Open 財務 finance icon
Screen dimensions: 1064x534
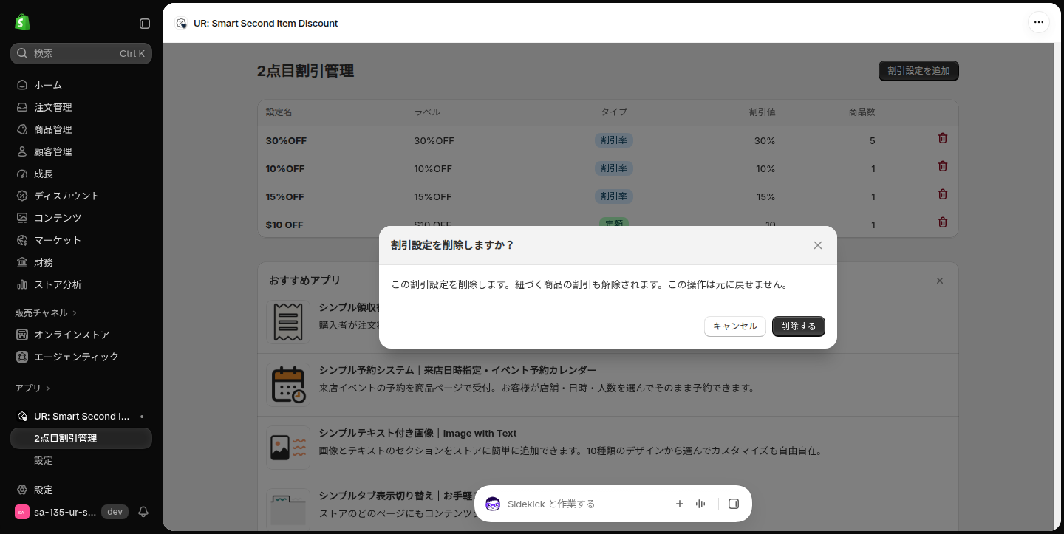22,262
